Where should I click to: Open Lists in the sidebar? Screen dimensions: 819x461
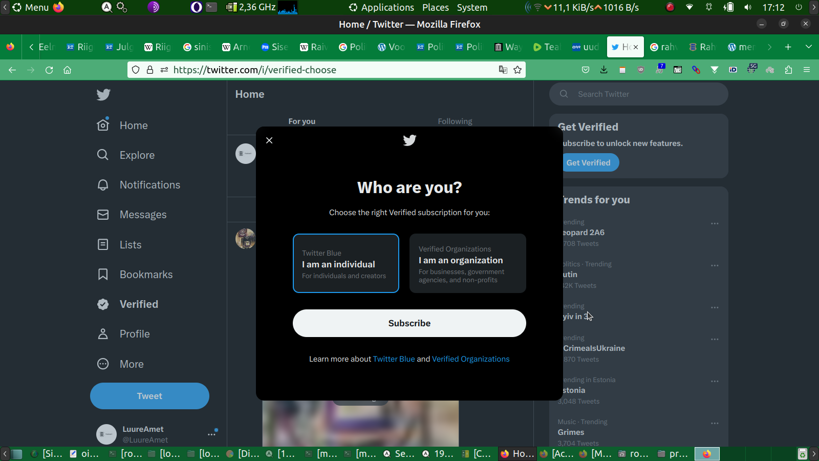tap(119, 245)
